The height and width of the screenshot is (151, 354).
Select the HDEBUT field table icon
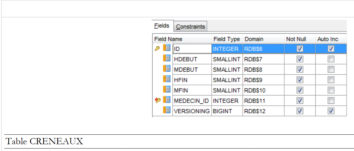tap(166, 59)
